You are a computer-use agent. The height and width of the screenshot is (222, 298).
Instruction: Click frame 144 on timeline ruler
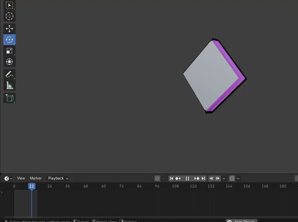[229, 186]
